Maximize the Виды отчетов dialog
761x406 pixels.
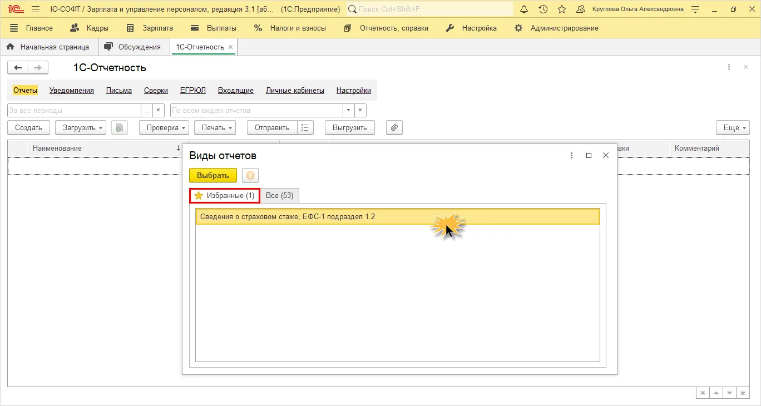click(589, 156)
